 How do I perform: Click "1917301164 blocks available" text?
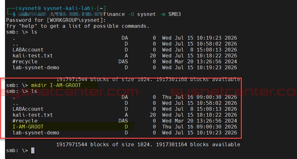coord(198,144)
